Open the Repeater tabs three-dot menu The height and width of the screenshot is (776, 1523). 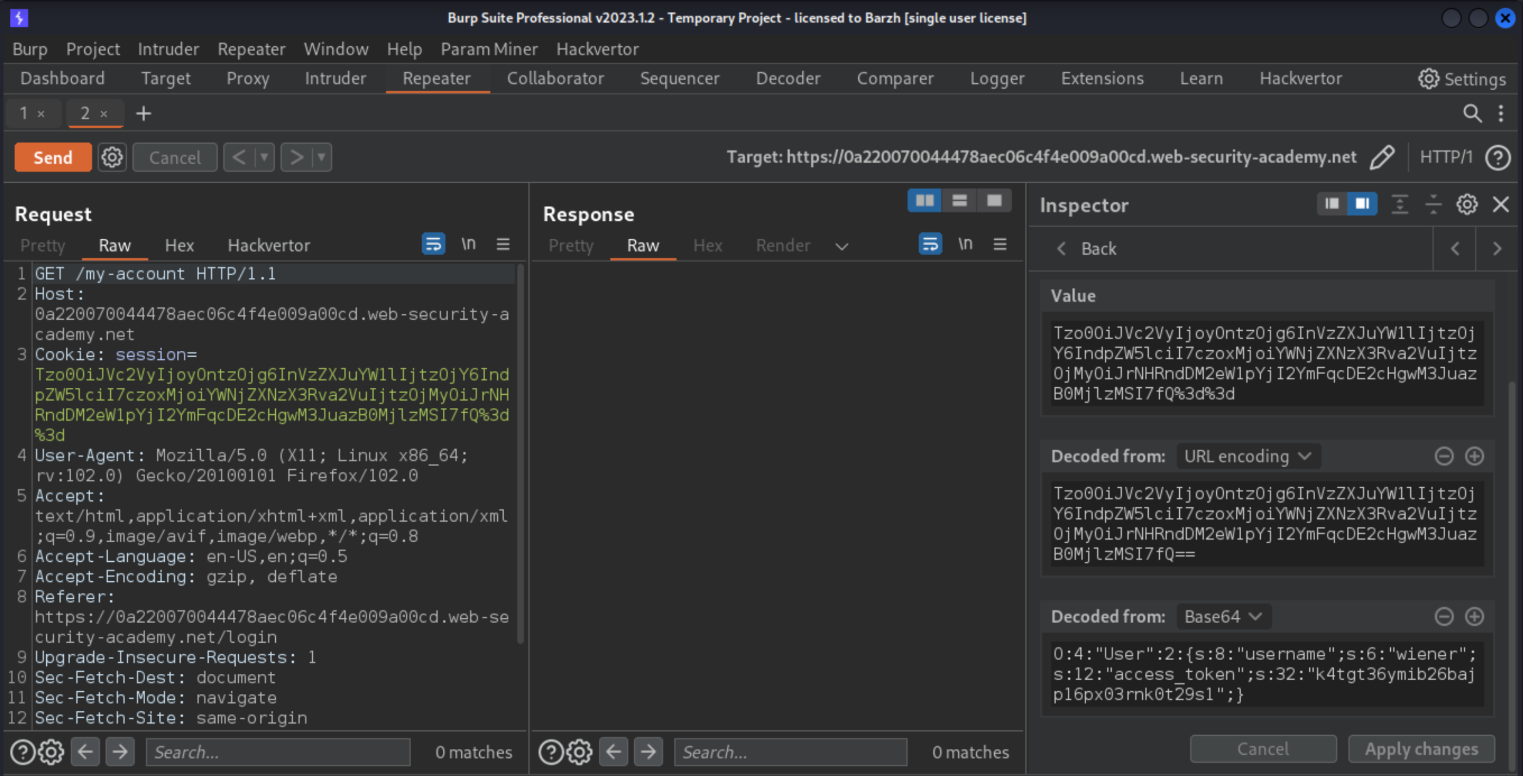tap(1501, 113)
